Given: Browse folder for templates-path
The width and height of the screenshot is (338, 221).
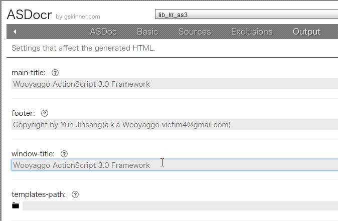Looking at the screenshot, I should [x=16, y=205].
